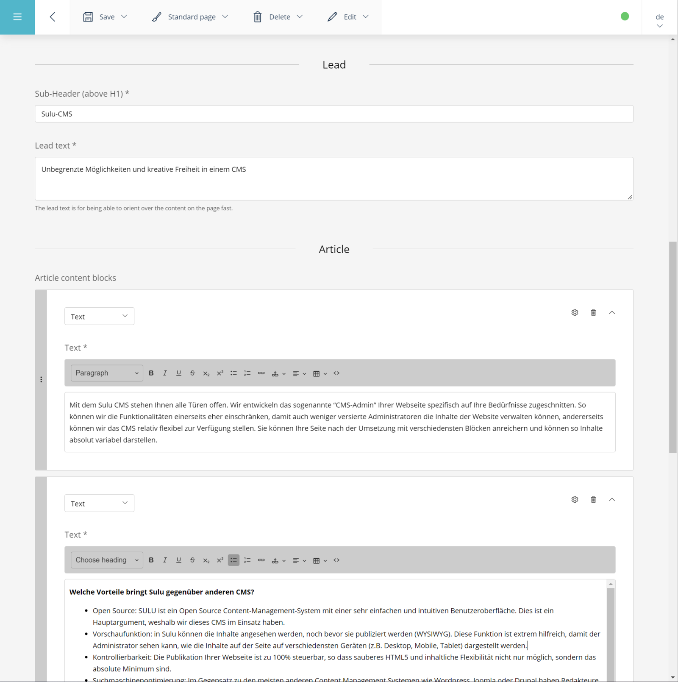Insert numbered list in the first editor
Image resolution: width=678 pixels, height=682 pixels.
tap(247, 373)
